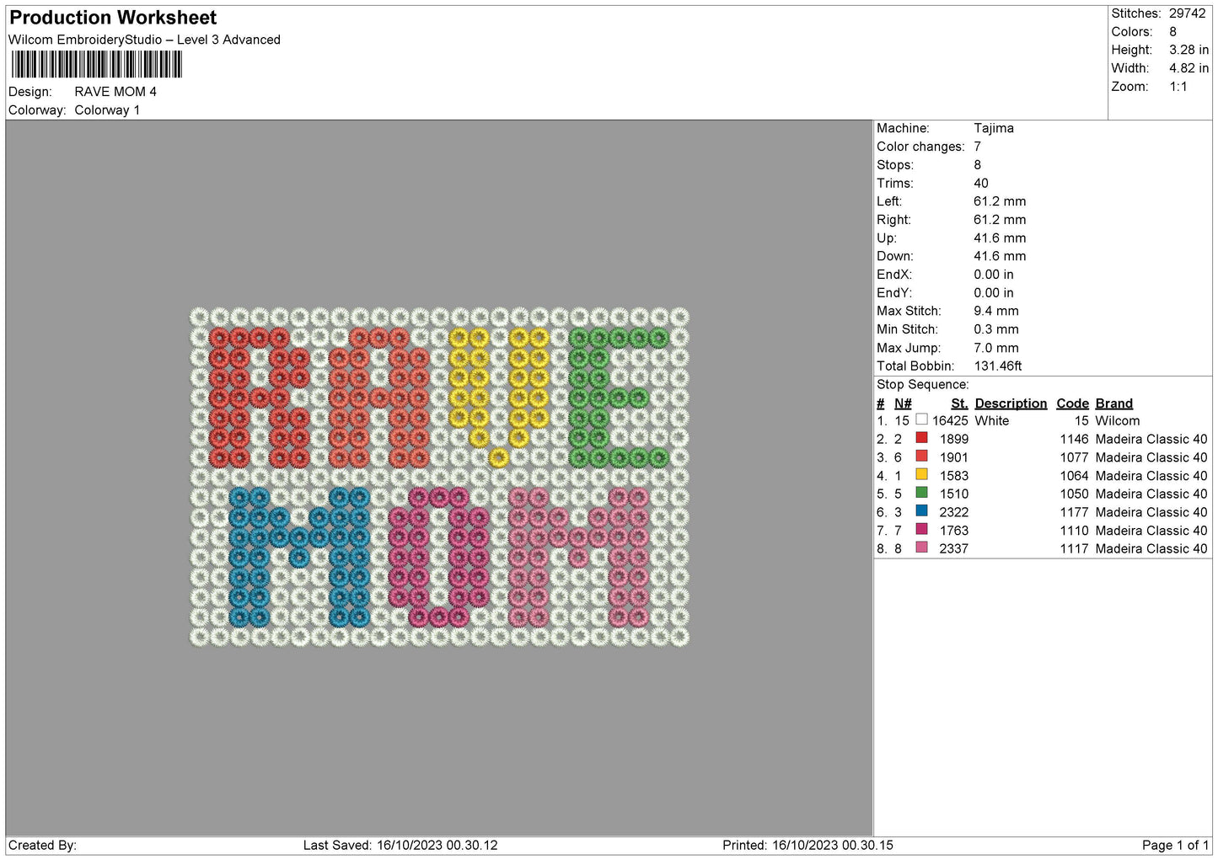Click the width value '4.82 in'
This screenshot has width=1218, height=860.
pyautogui.click(x=1188, y=68)
